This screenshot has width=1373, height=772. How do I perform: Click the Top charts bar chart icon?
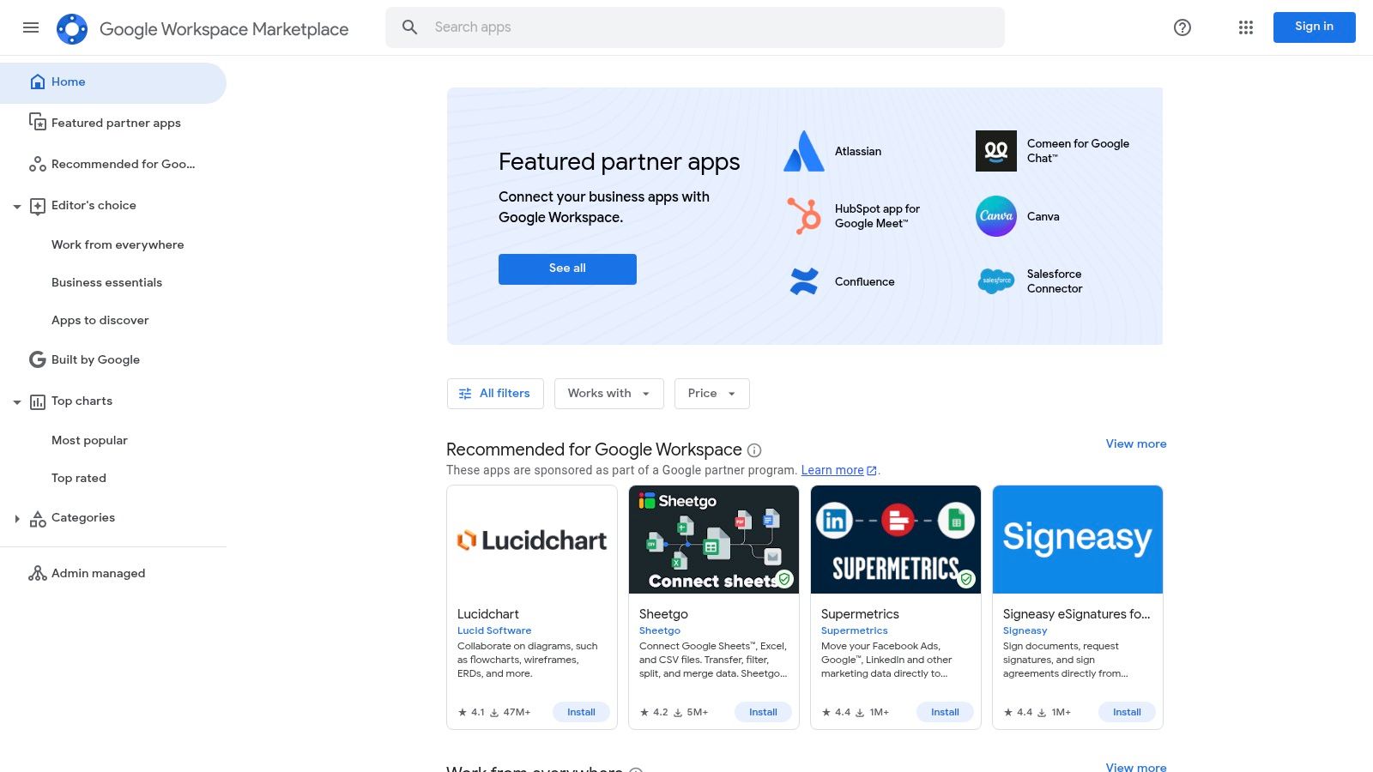[x=38, y=401]
